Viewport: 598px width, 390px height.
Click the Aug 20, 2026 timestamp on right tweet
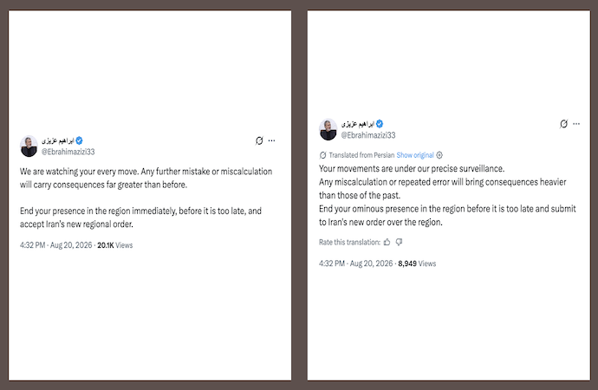(x=371, y=263)
